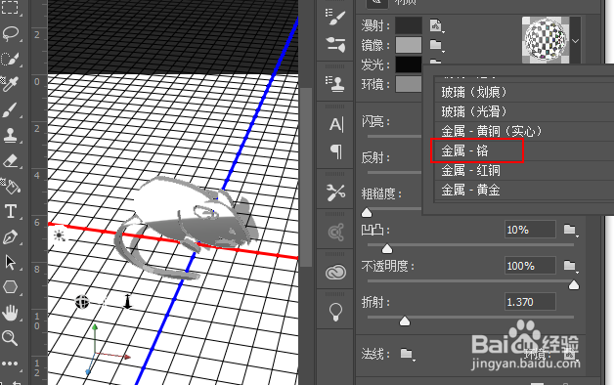Select the Clone Stamp tool
Image resolution: width=614 pixels, height=385 pixels.
(x=10, y=135)
